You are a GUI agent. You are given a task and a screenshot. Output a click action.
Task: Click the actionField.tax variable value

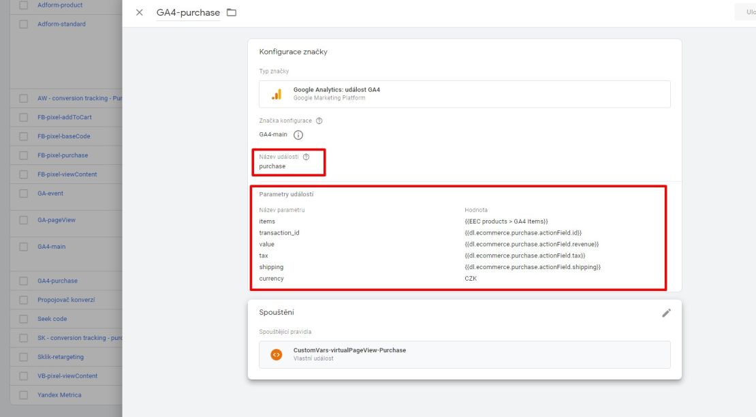click(x=524, y=256)
